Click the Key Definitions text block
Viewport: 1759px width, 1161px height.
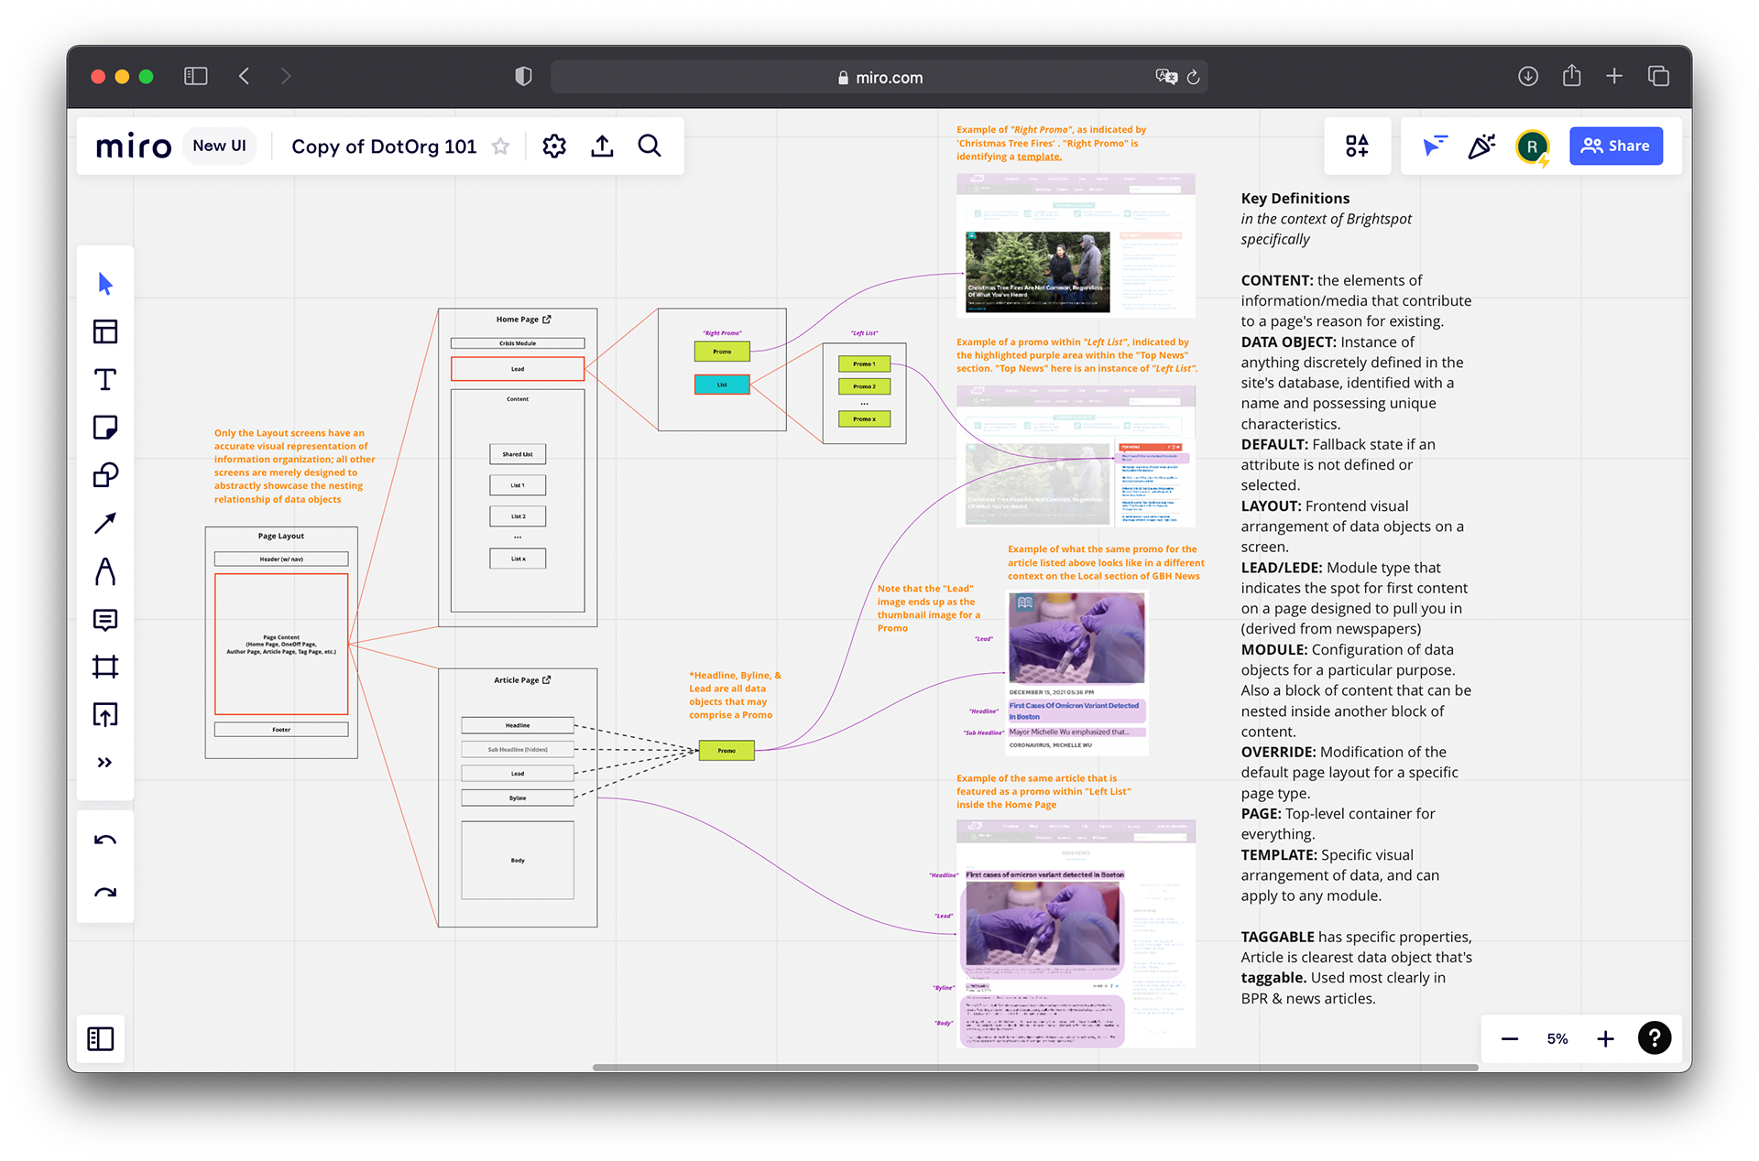coord(1357,598)
